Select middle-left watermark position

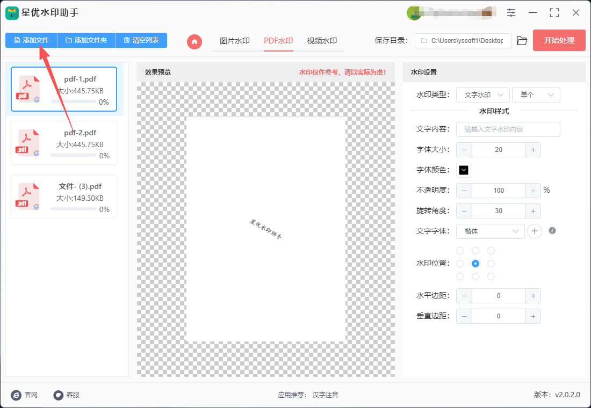coord(460,264)
